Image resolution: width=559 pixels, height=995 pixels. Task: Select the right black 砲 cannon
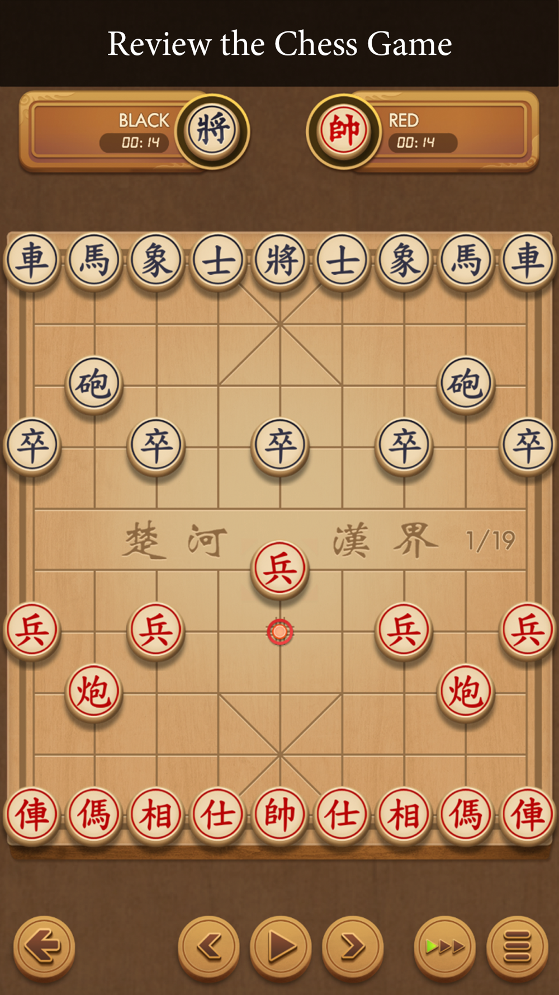tap(466, 384)
